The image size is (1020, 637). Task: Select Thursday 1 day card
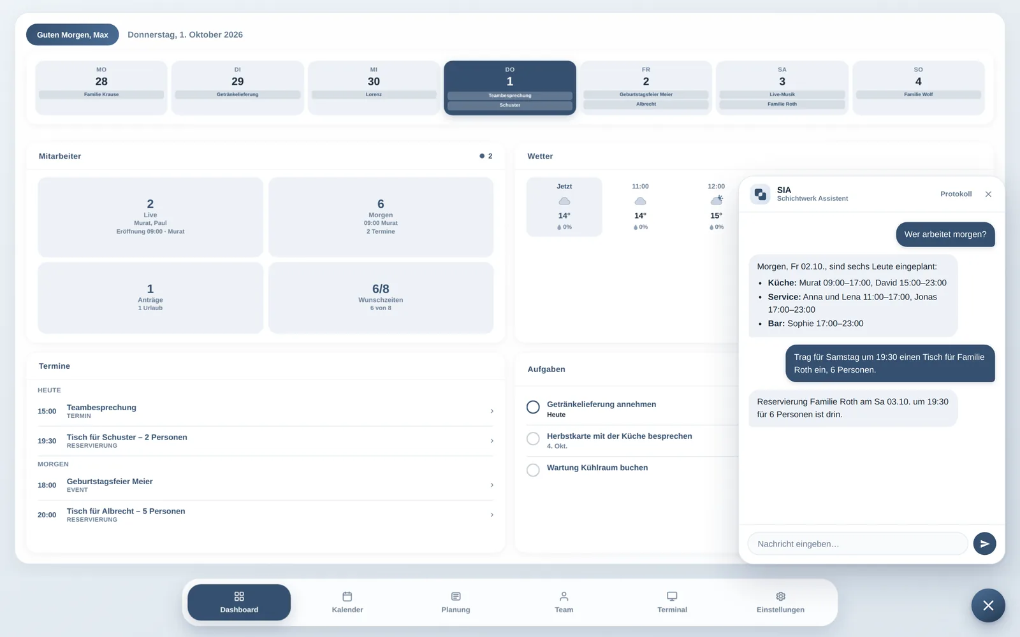(x=510, y=88)
